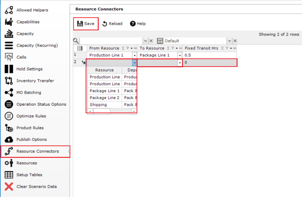302x197 pixels.
Task: Click Inventory Transfer arrows icon
Action: [9, 81]
